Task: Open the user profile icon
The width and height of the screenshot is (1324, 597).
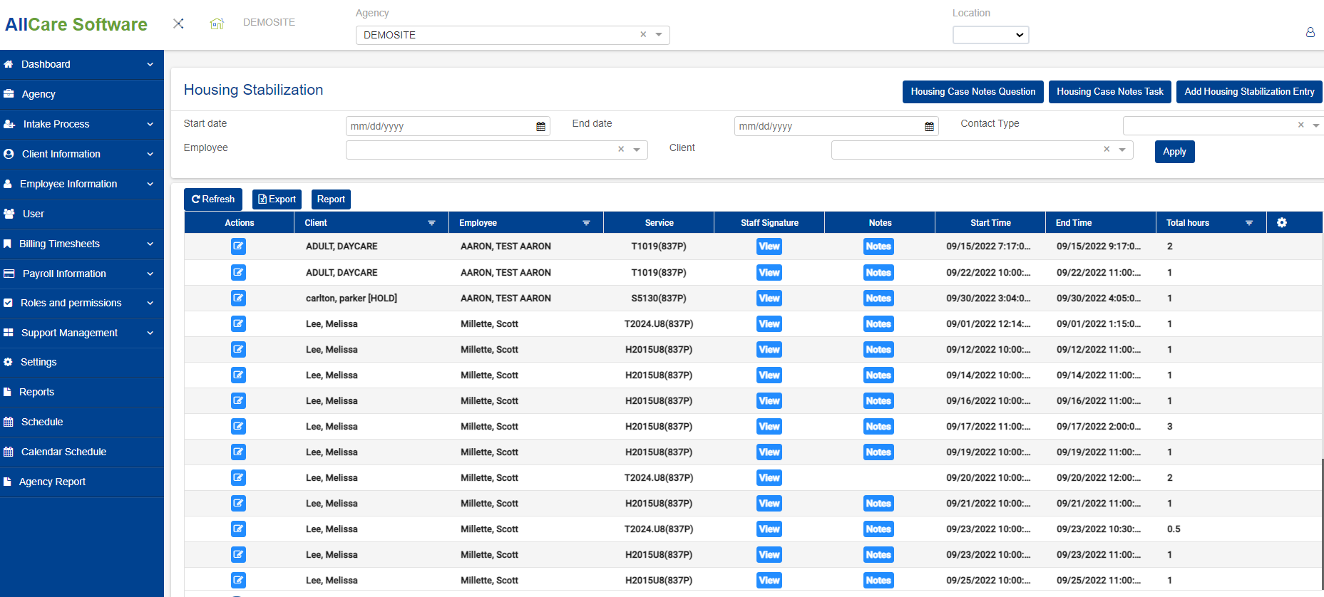Action: click(1310, 32)
